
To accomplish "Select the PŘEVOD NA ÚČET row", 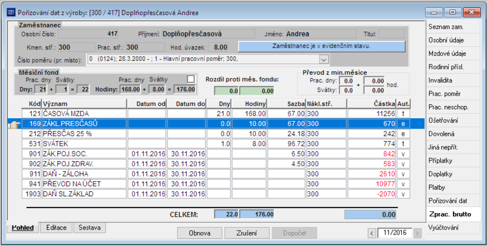I will 216,184.
